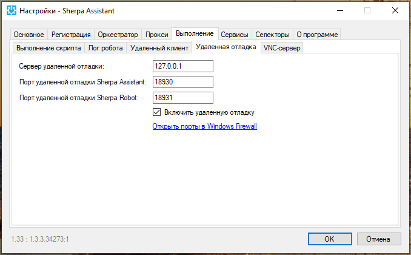Open the Выполнение скрипта subtab
The height and width of the screenshot is (255, 411).
(x=48, y=48)
